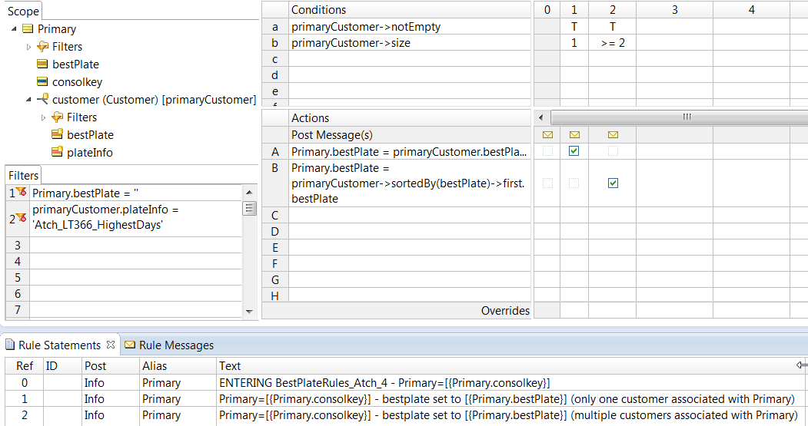Viewport: 808px width, 426px height.
Task: Select the Scope tab
Action: click(x=23, y=11)
